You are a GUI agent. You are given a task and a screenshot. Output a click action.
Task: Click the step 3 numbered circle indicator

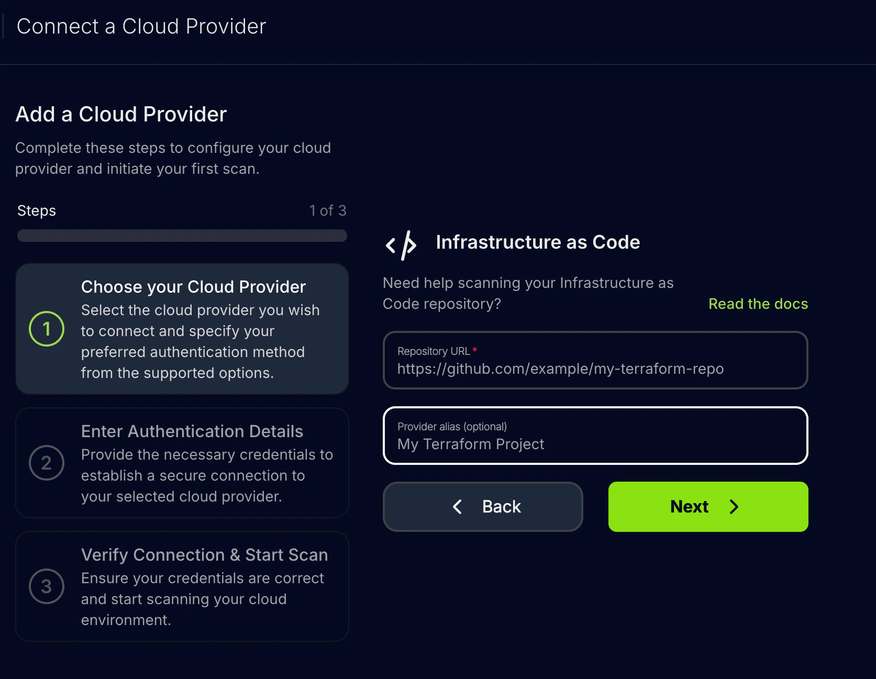[47, 586]
